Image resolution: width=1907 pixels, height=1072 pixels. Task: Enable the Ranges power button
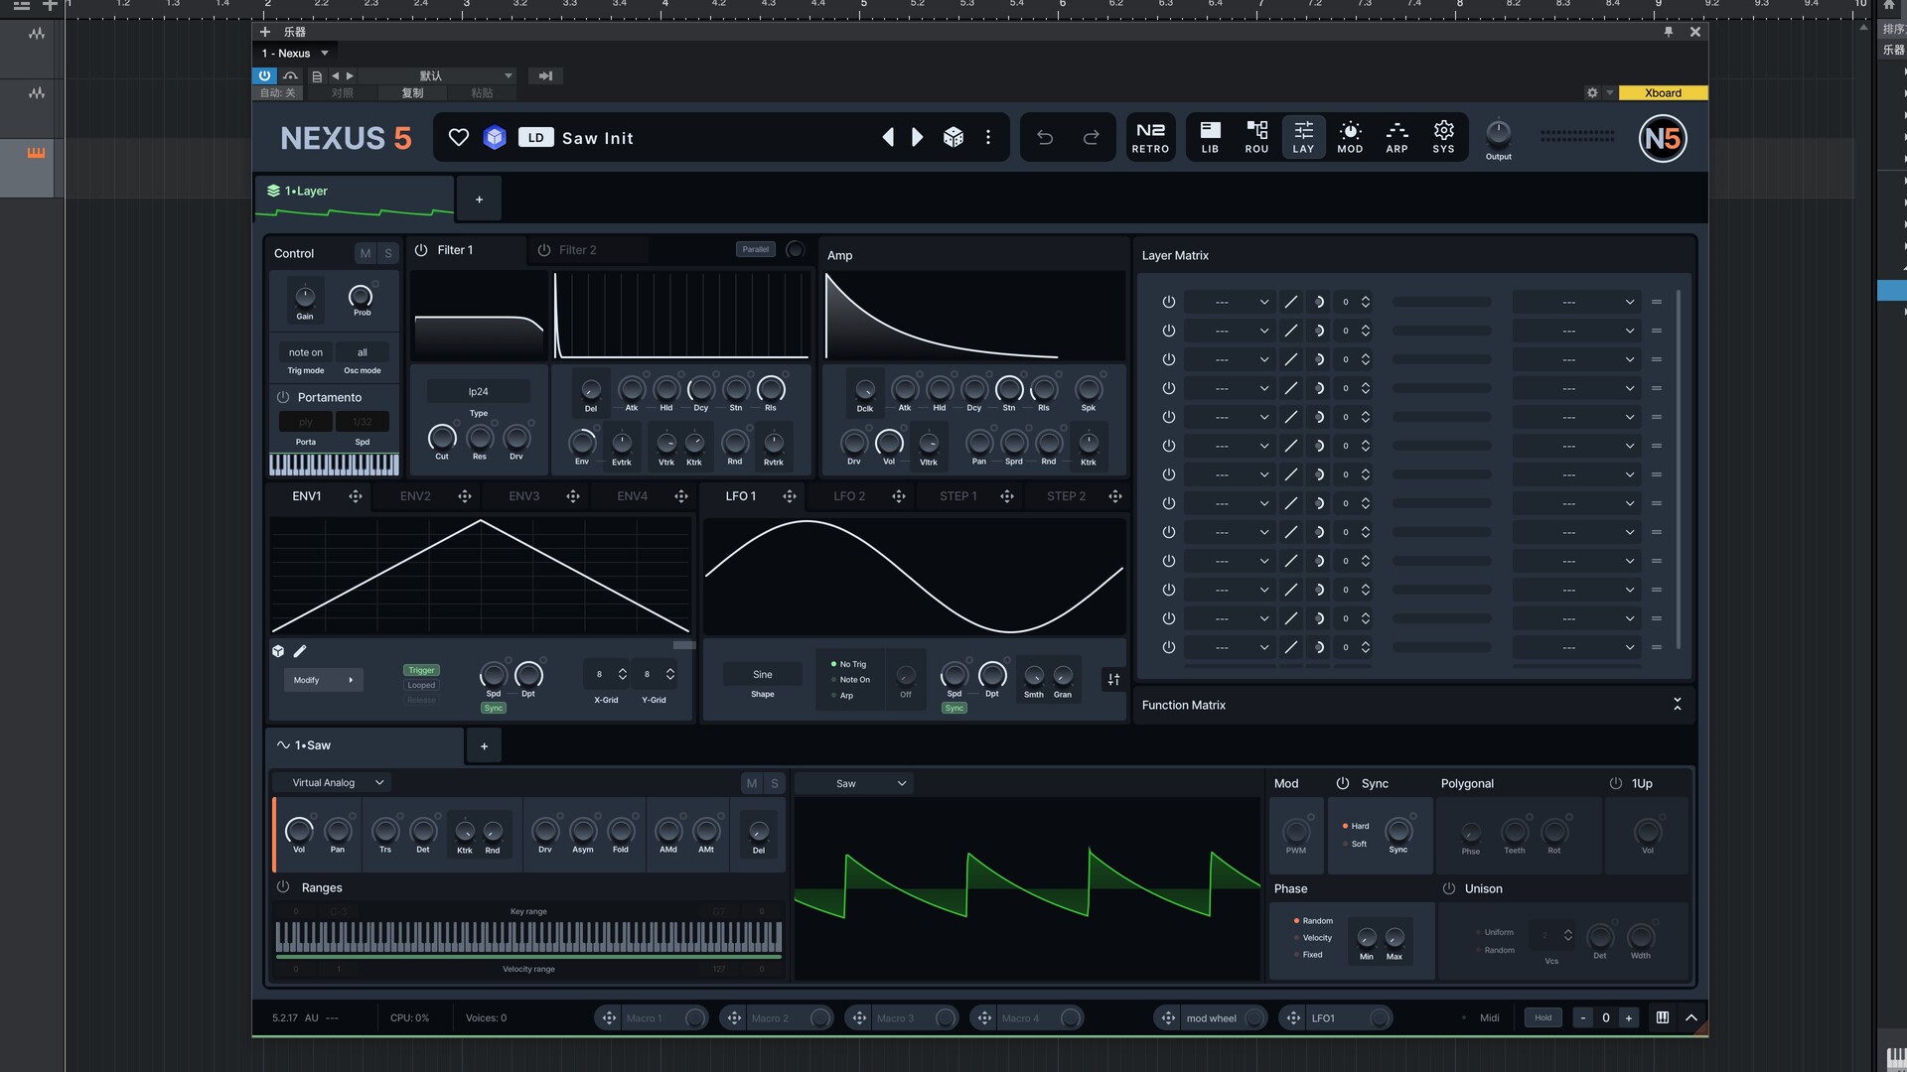click(x=283, y=887)
